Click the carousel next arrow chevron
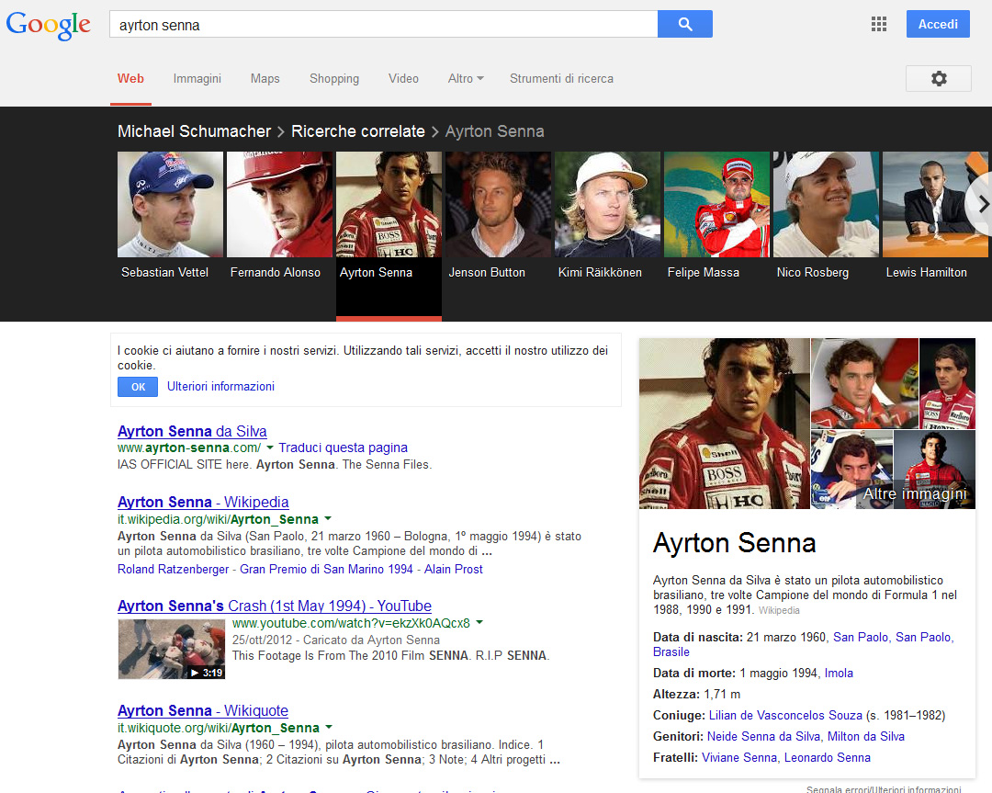 (983, 204)
